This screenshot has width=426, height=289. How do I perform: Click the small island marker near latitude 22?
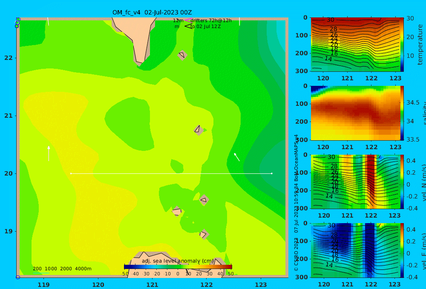182,55
